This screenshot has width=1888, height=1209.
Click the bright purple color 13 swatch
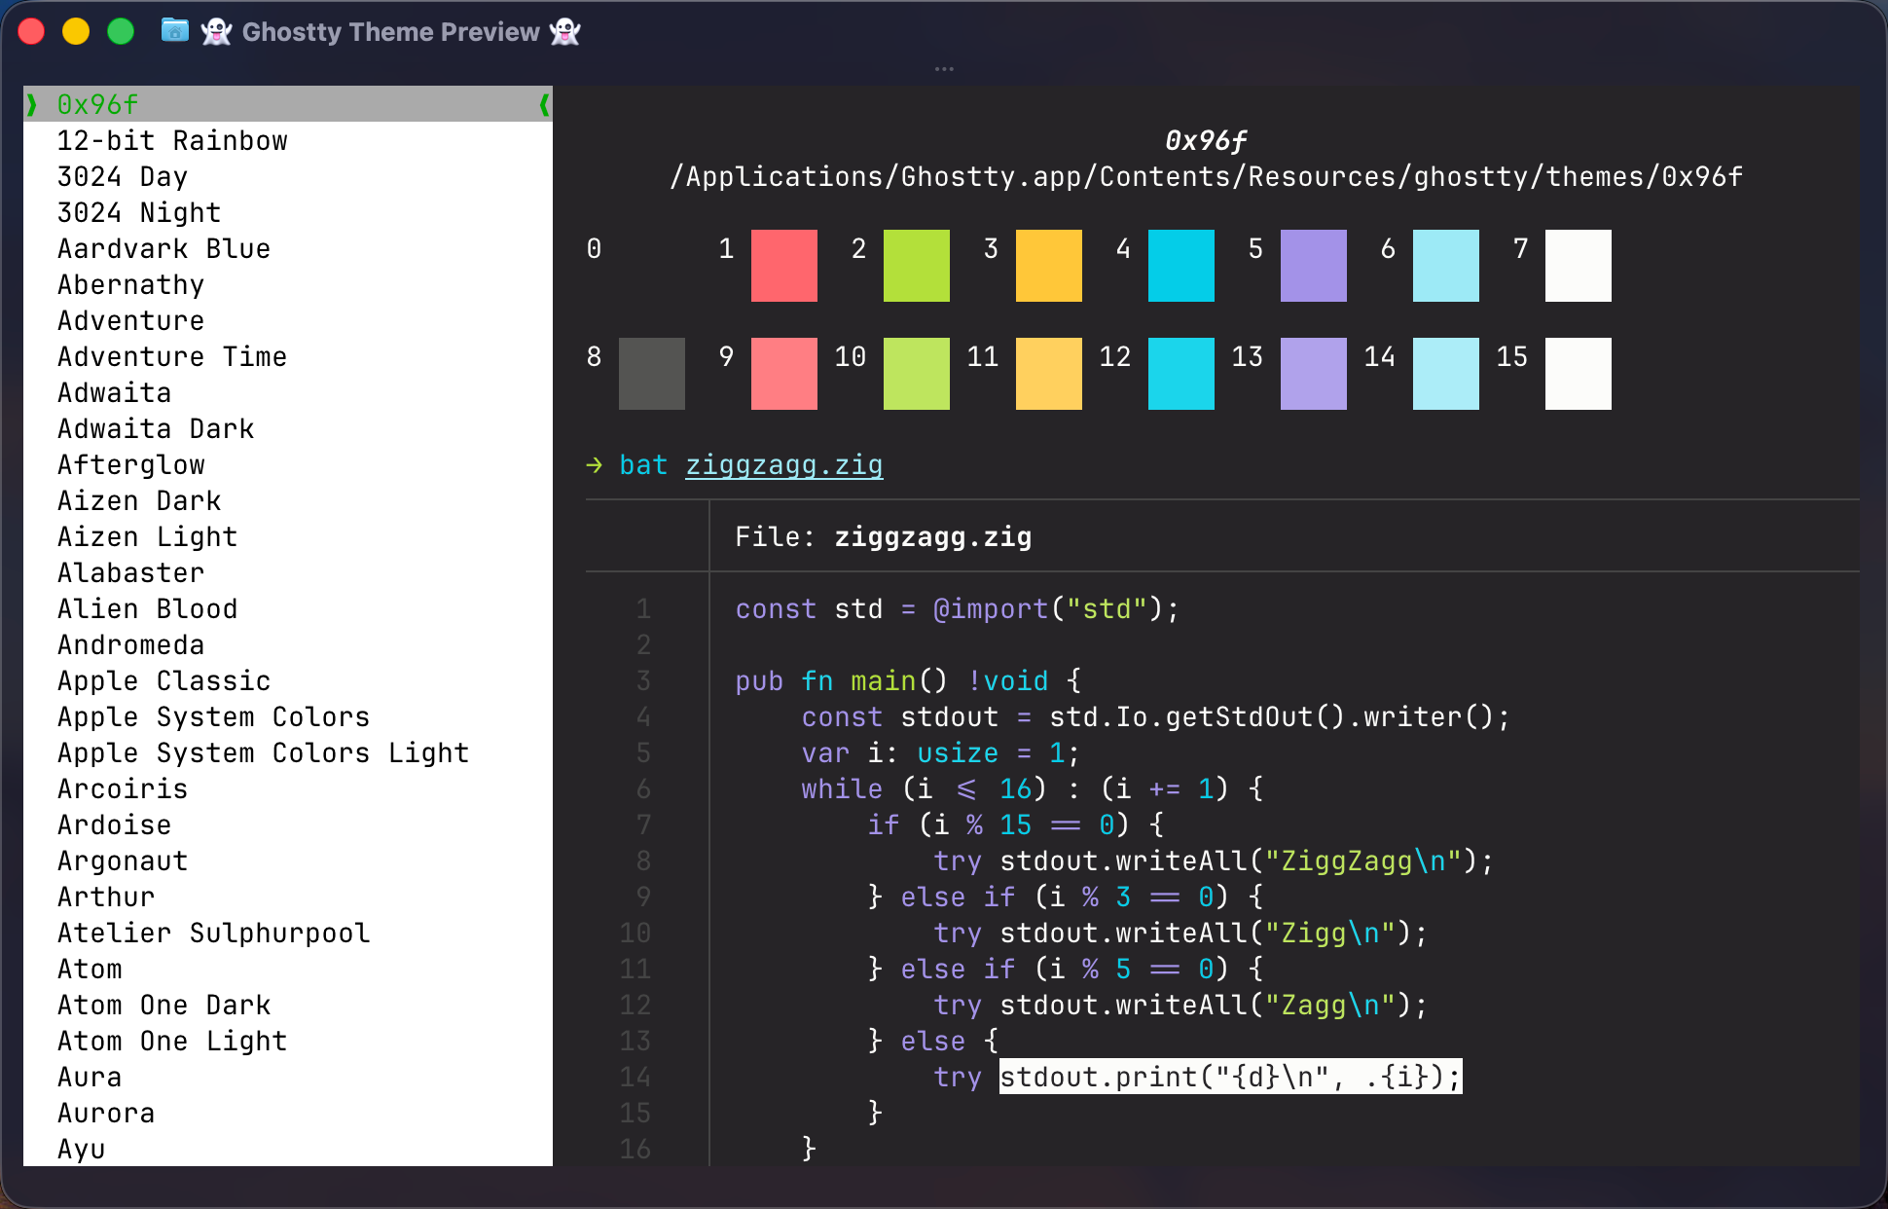tap(1314, 374)
